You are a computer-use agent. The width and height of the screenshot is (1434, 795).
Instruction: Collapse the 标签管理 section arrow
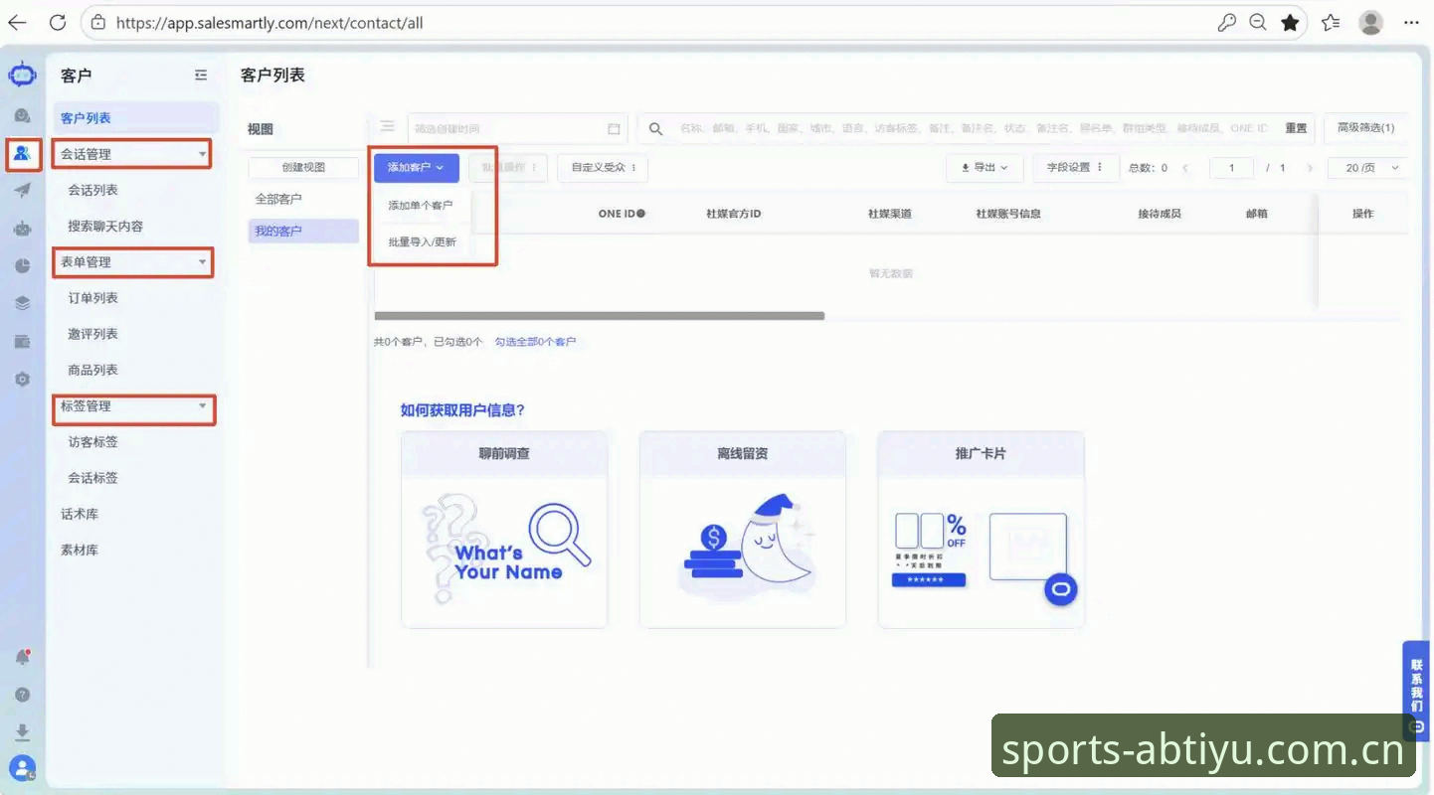coord(202,405)
